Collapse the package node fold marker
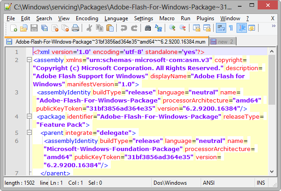The width and height of the screenshot is (281, 191). point(29,116)
